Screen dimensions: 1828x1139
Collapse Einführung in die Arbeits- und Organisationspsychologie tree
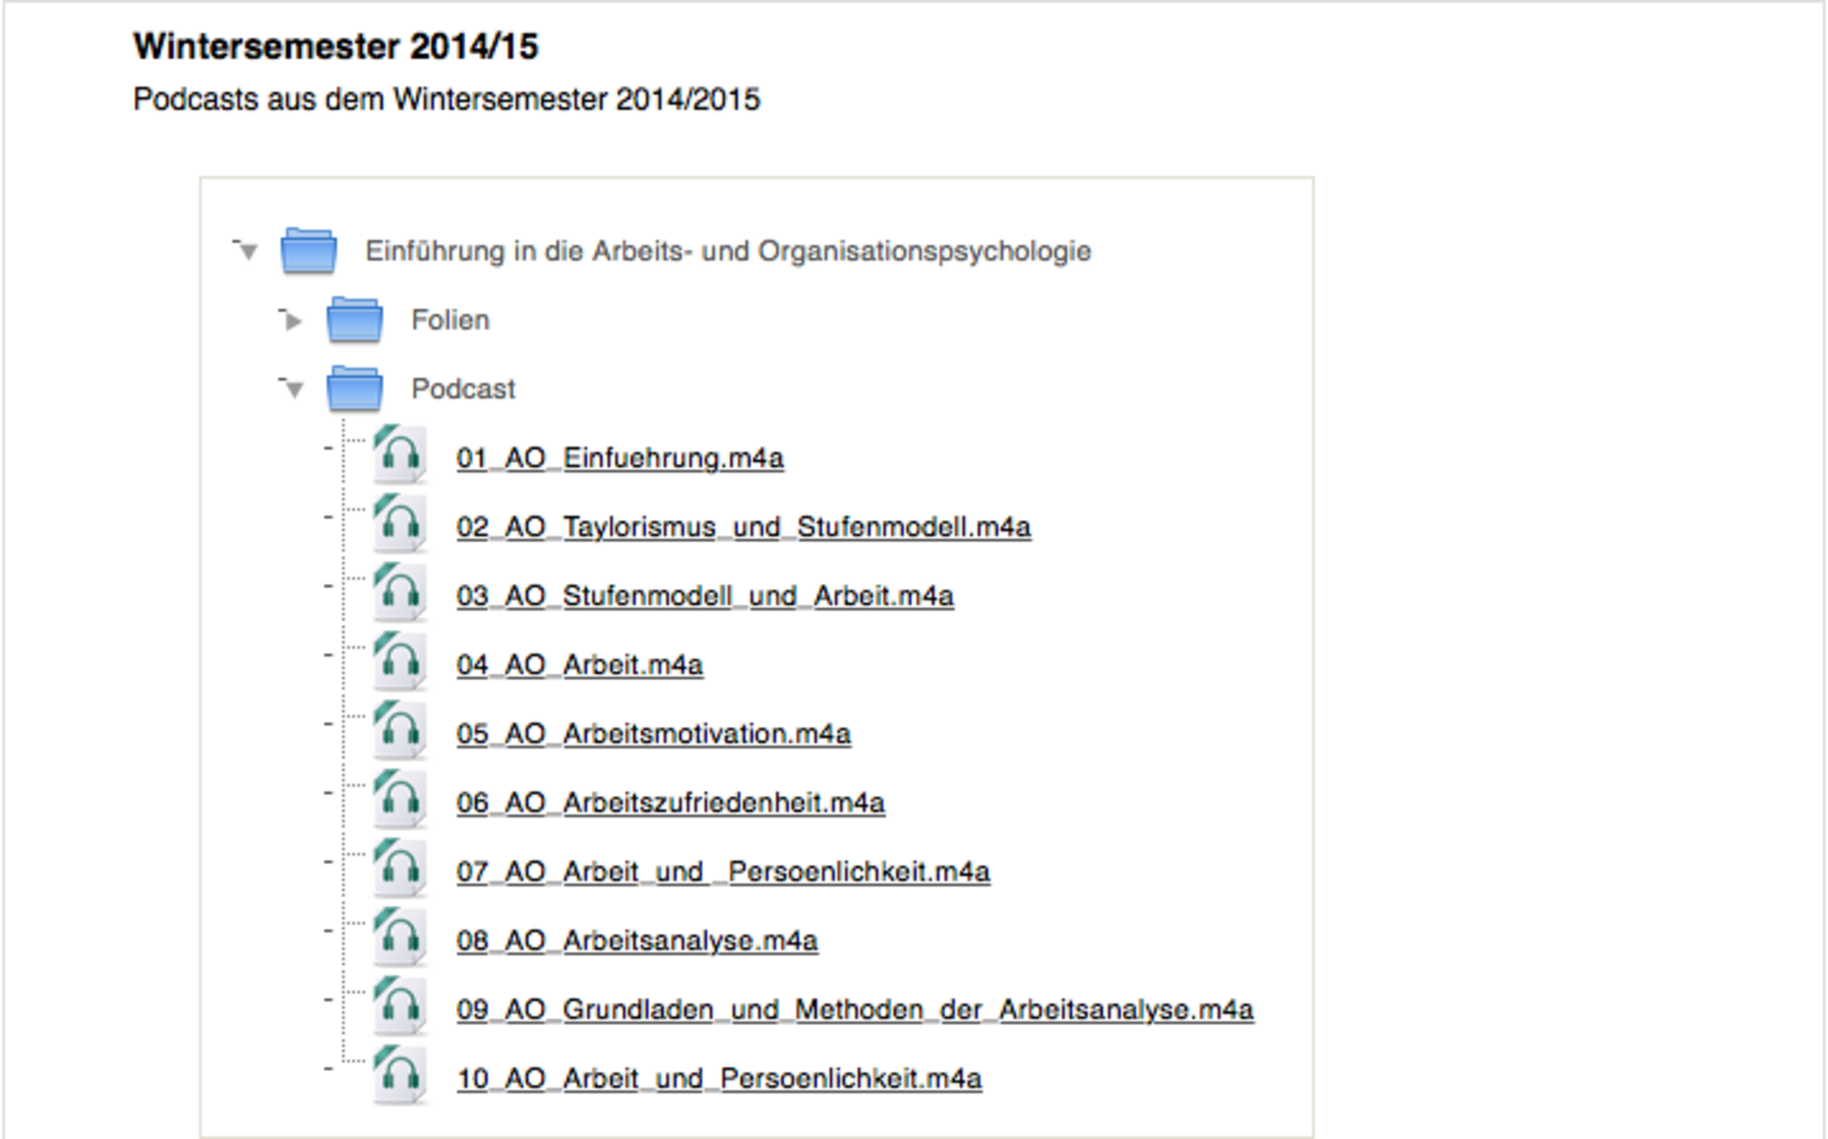pos(248,251)
